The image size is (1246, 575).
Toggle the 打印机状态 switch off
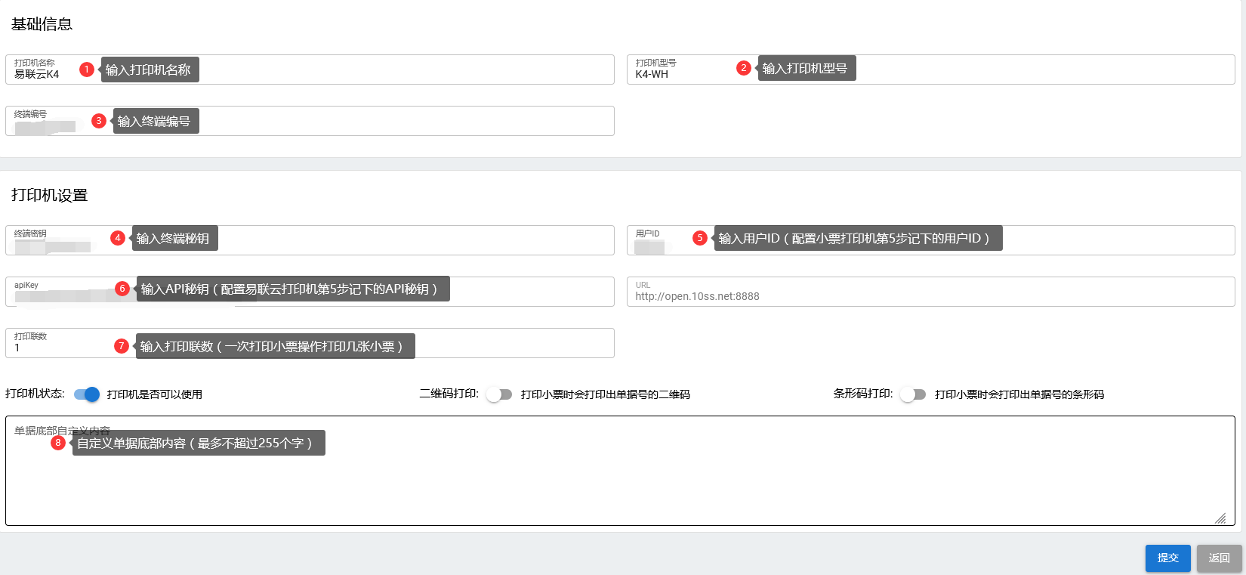(x=87, y=394)
